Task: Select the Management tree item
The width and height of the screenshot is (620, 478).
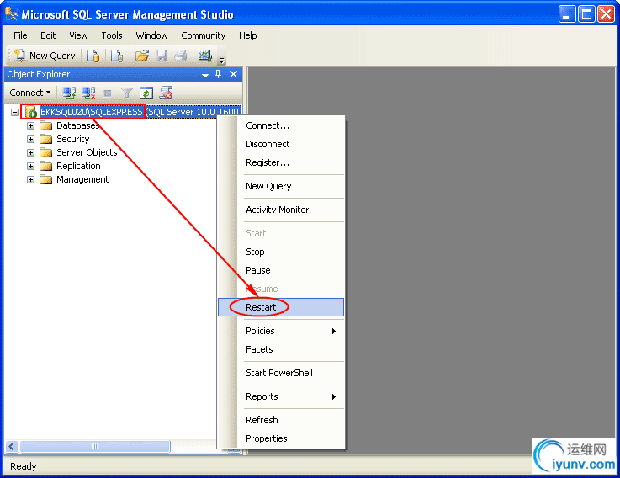Action: [x=82, y=179]
